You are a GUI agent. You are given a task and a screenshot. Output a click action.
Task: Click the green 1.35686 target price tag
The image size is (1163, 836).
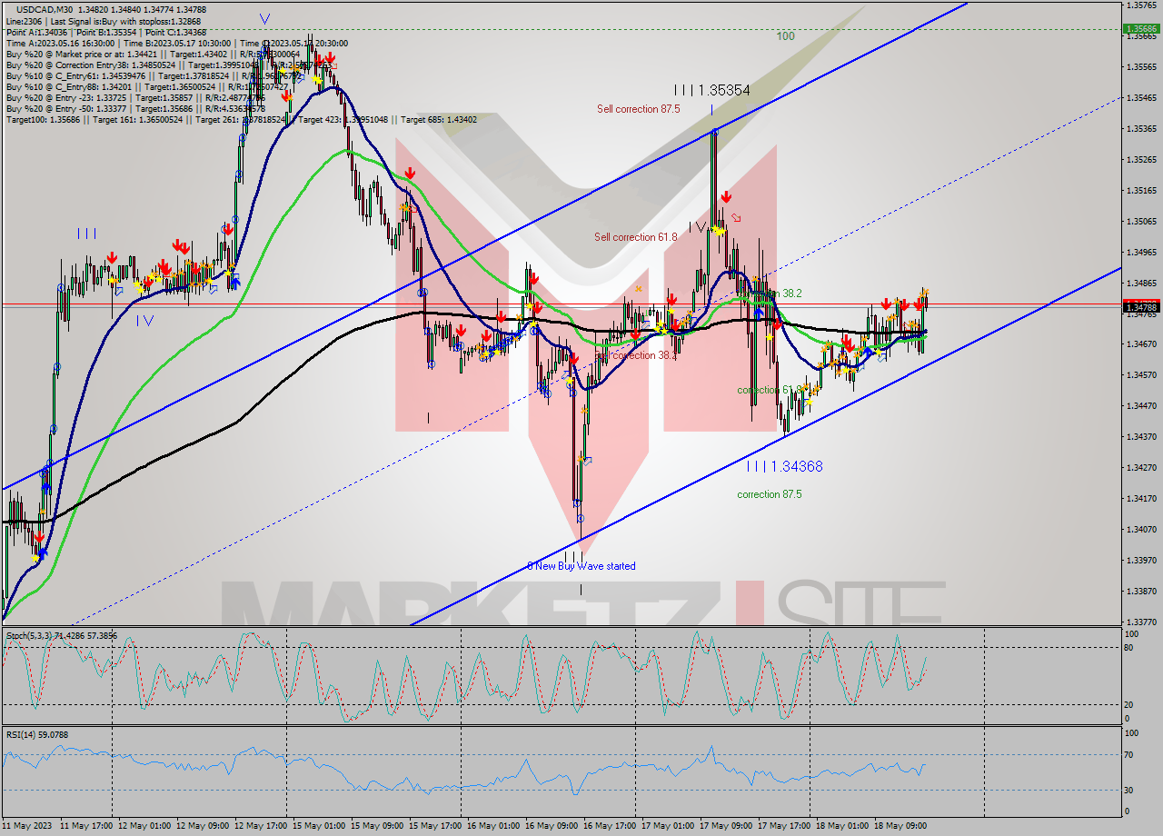[1142, 29]
